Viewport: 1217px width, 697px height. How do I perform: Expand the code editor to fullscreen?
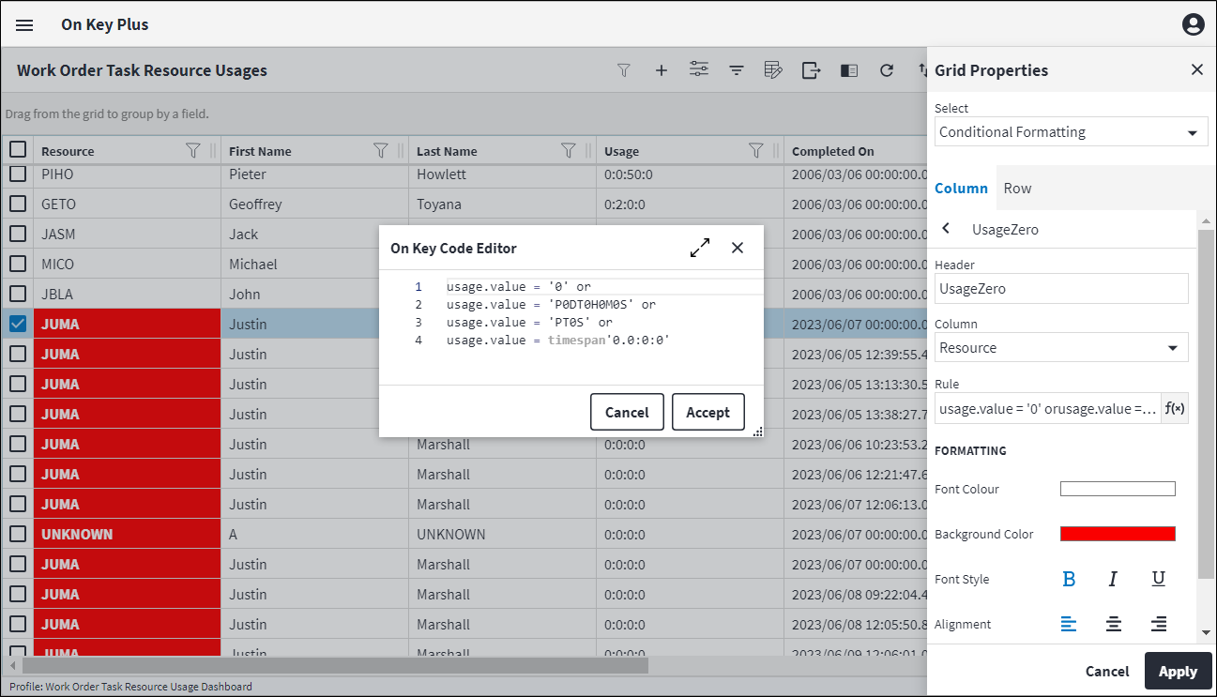(x=700, y=248)
